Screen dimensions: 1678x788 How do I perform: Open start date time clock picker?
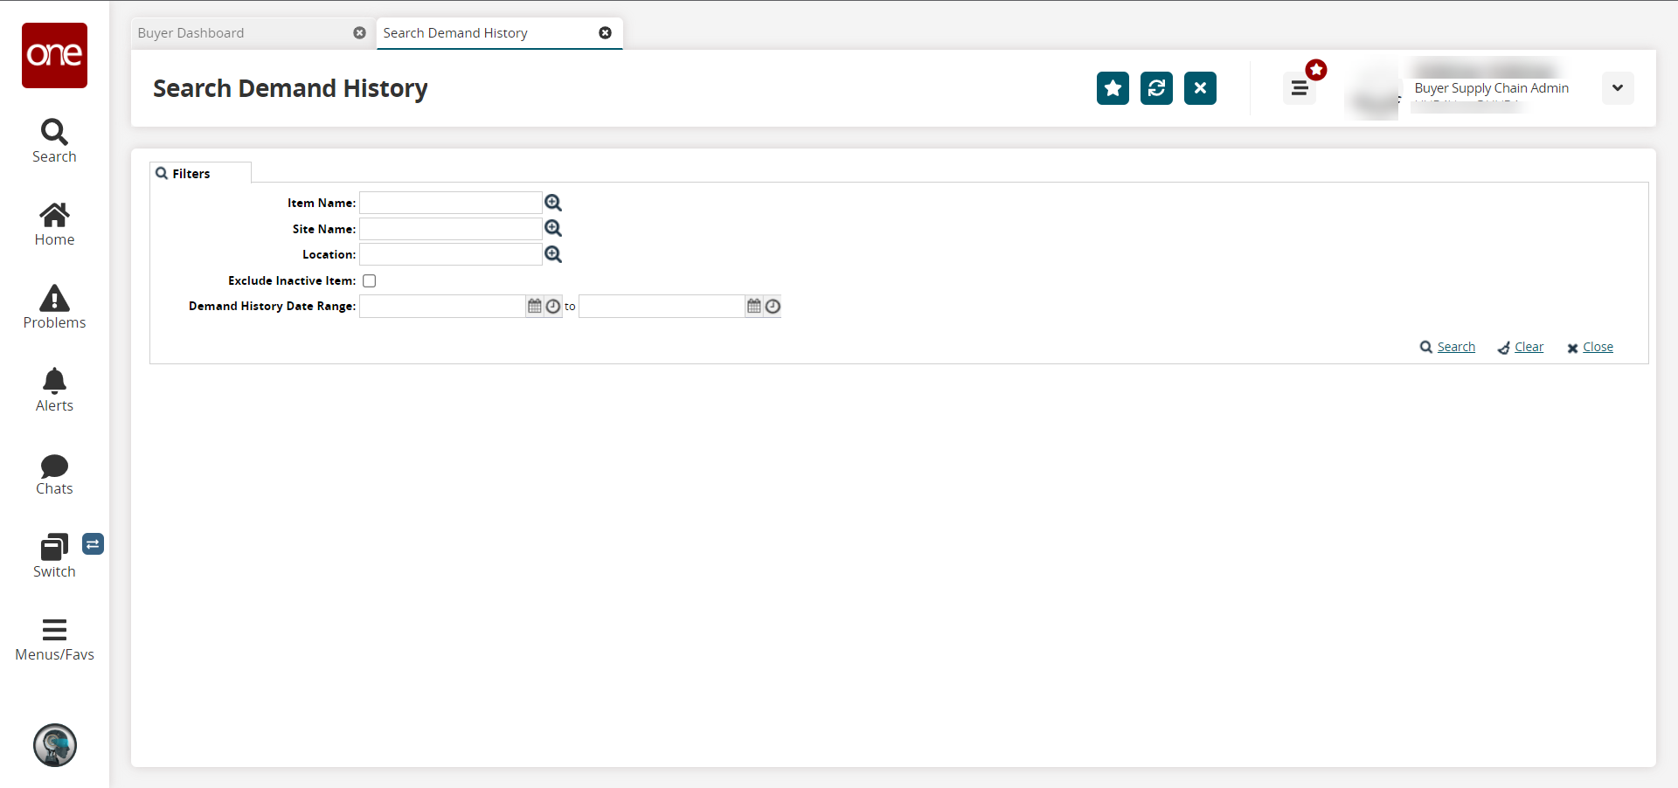[553, 306]
